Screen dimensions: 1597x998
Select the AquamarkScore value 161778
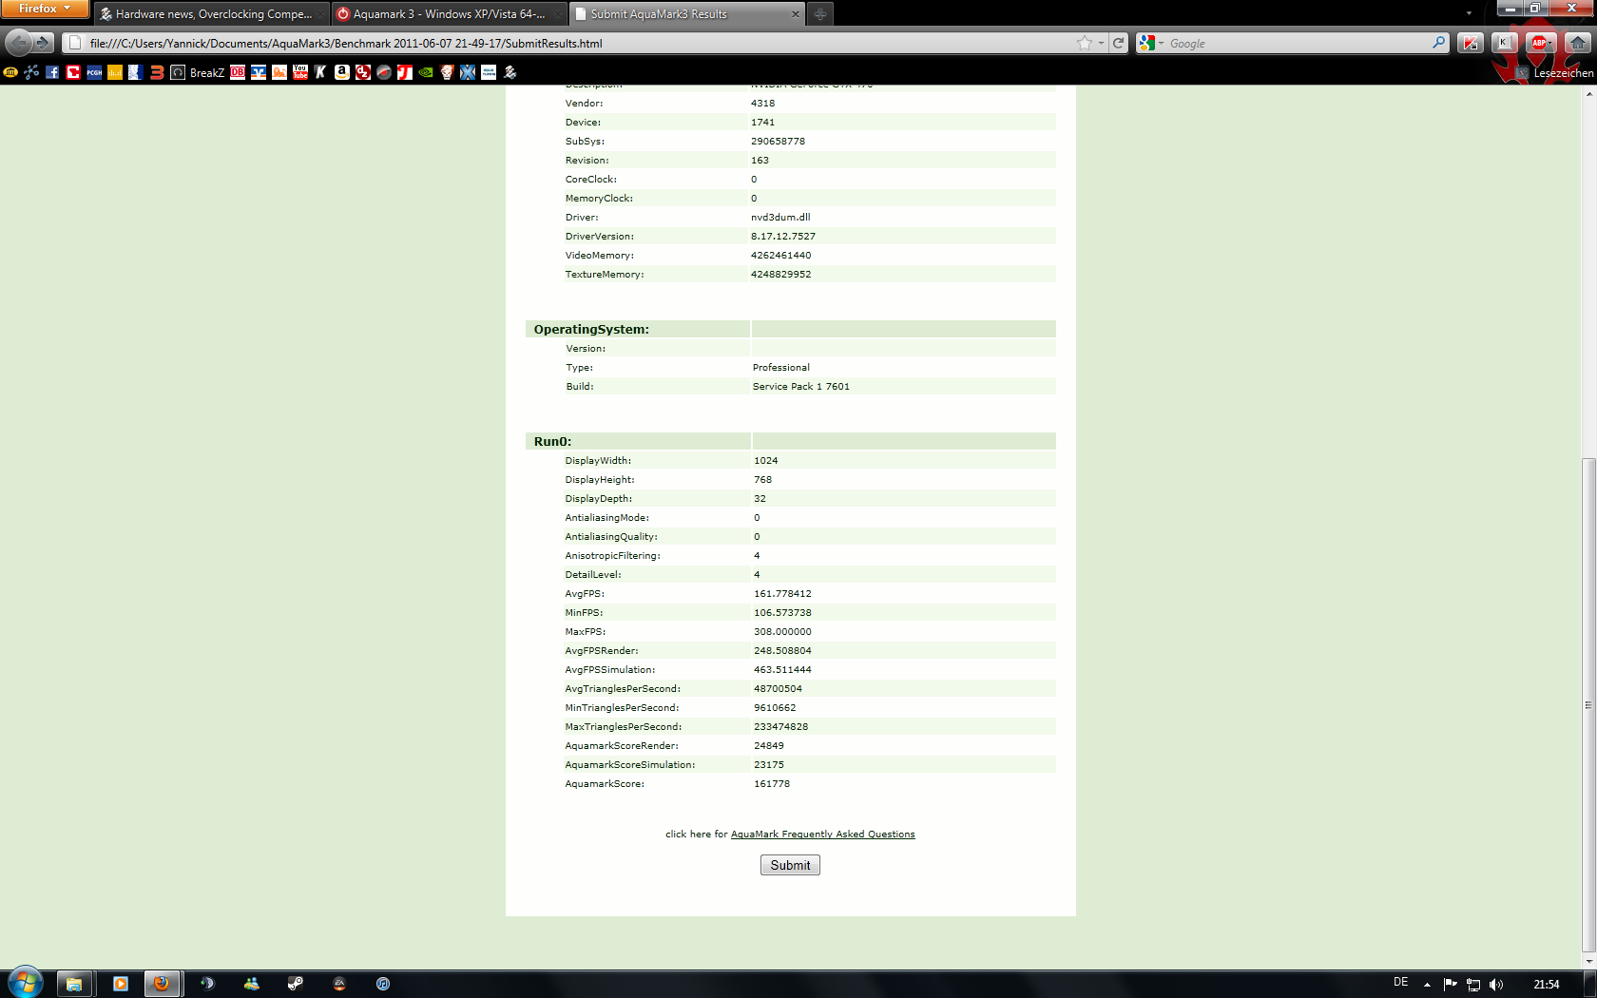[772, 784]
